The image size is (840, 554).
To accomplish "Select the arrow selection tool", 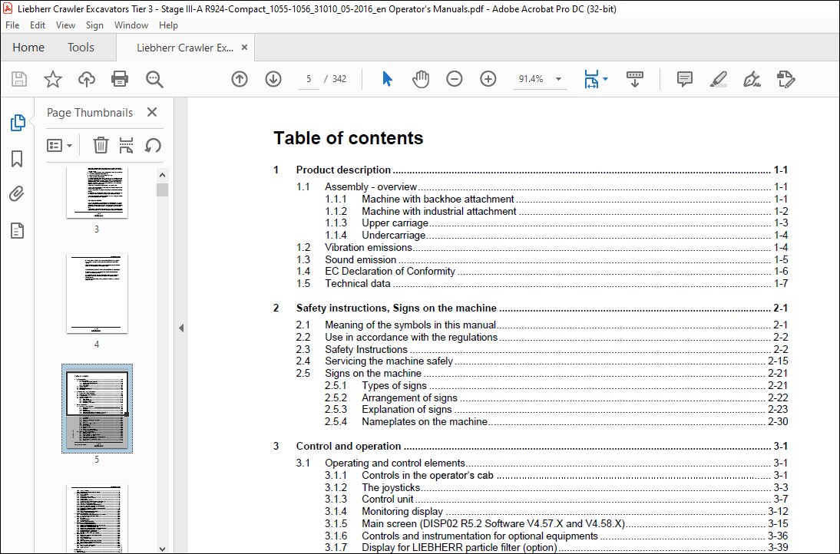I will [x=387, y=79].
